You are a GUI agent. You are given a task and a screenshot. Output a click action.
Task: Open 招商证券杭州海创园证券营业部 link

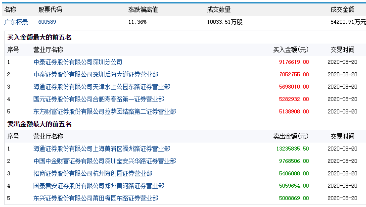(x=93, y=173)
